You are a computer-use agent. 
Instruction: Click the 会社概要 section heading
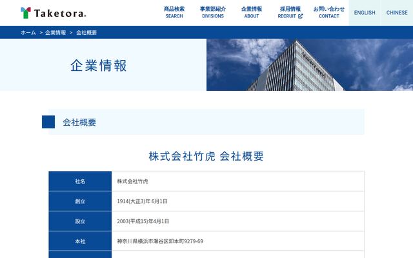coord(79,122)
